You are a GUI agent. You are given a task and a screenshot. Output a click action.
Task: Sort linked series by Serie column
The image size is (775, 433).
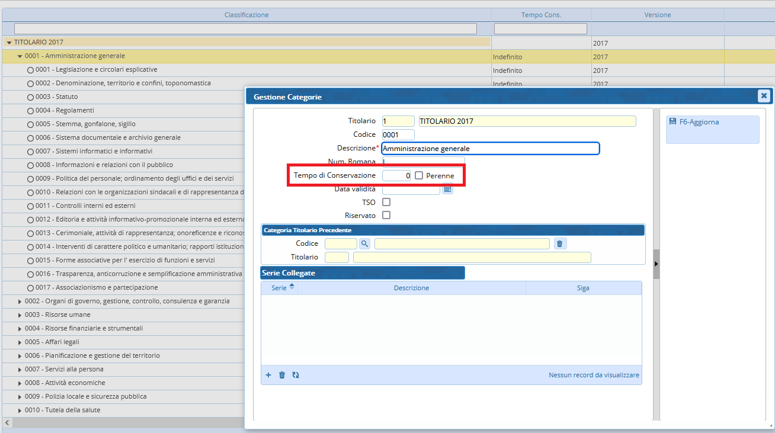pyautogui.click(x=279, y=288)
